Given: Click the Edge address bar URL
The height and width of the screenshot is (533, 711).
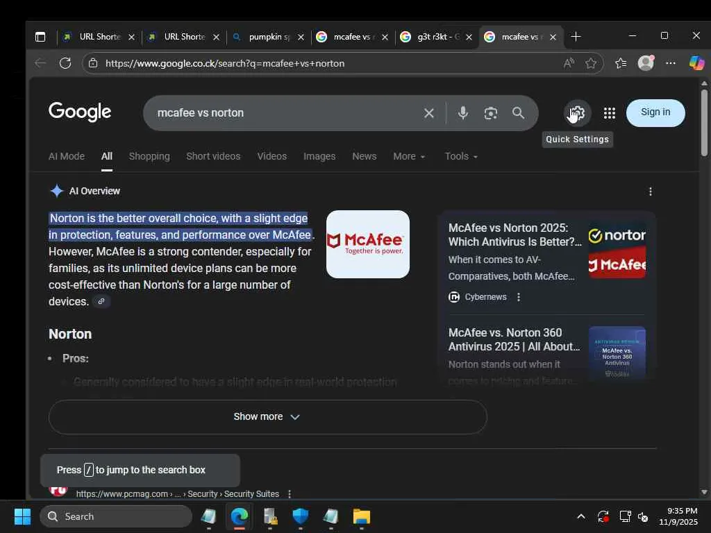Looking at the screenshot, I should (225, 63).
